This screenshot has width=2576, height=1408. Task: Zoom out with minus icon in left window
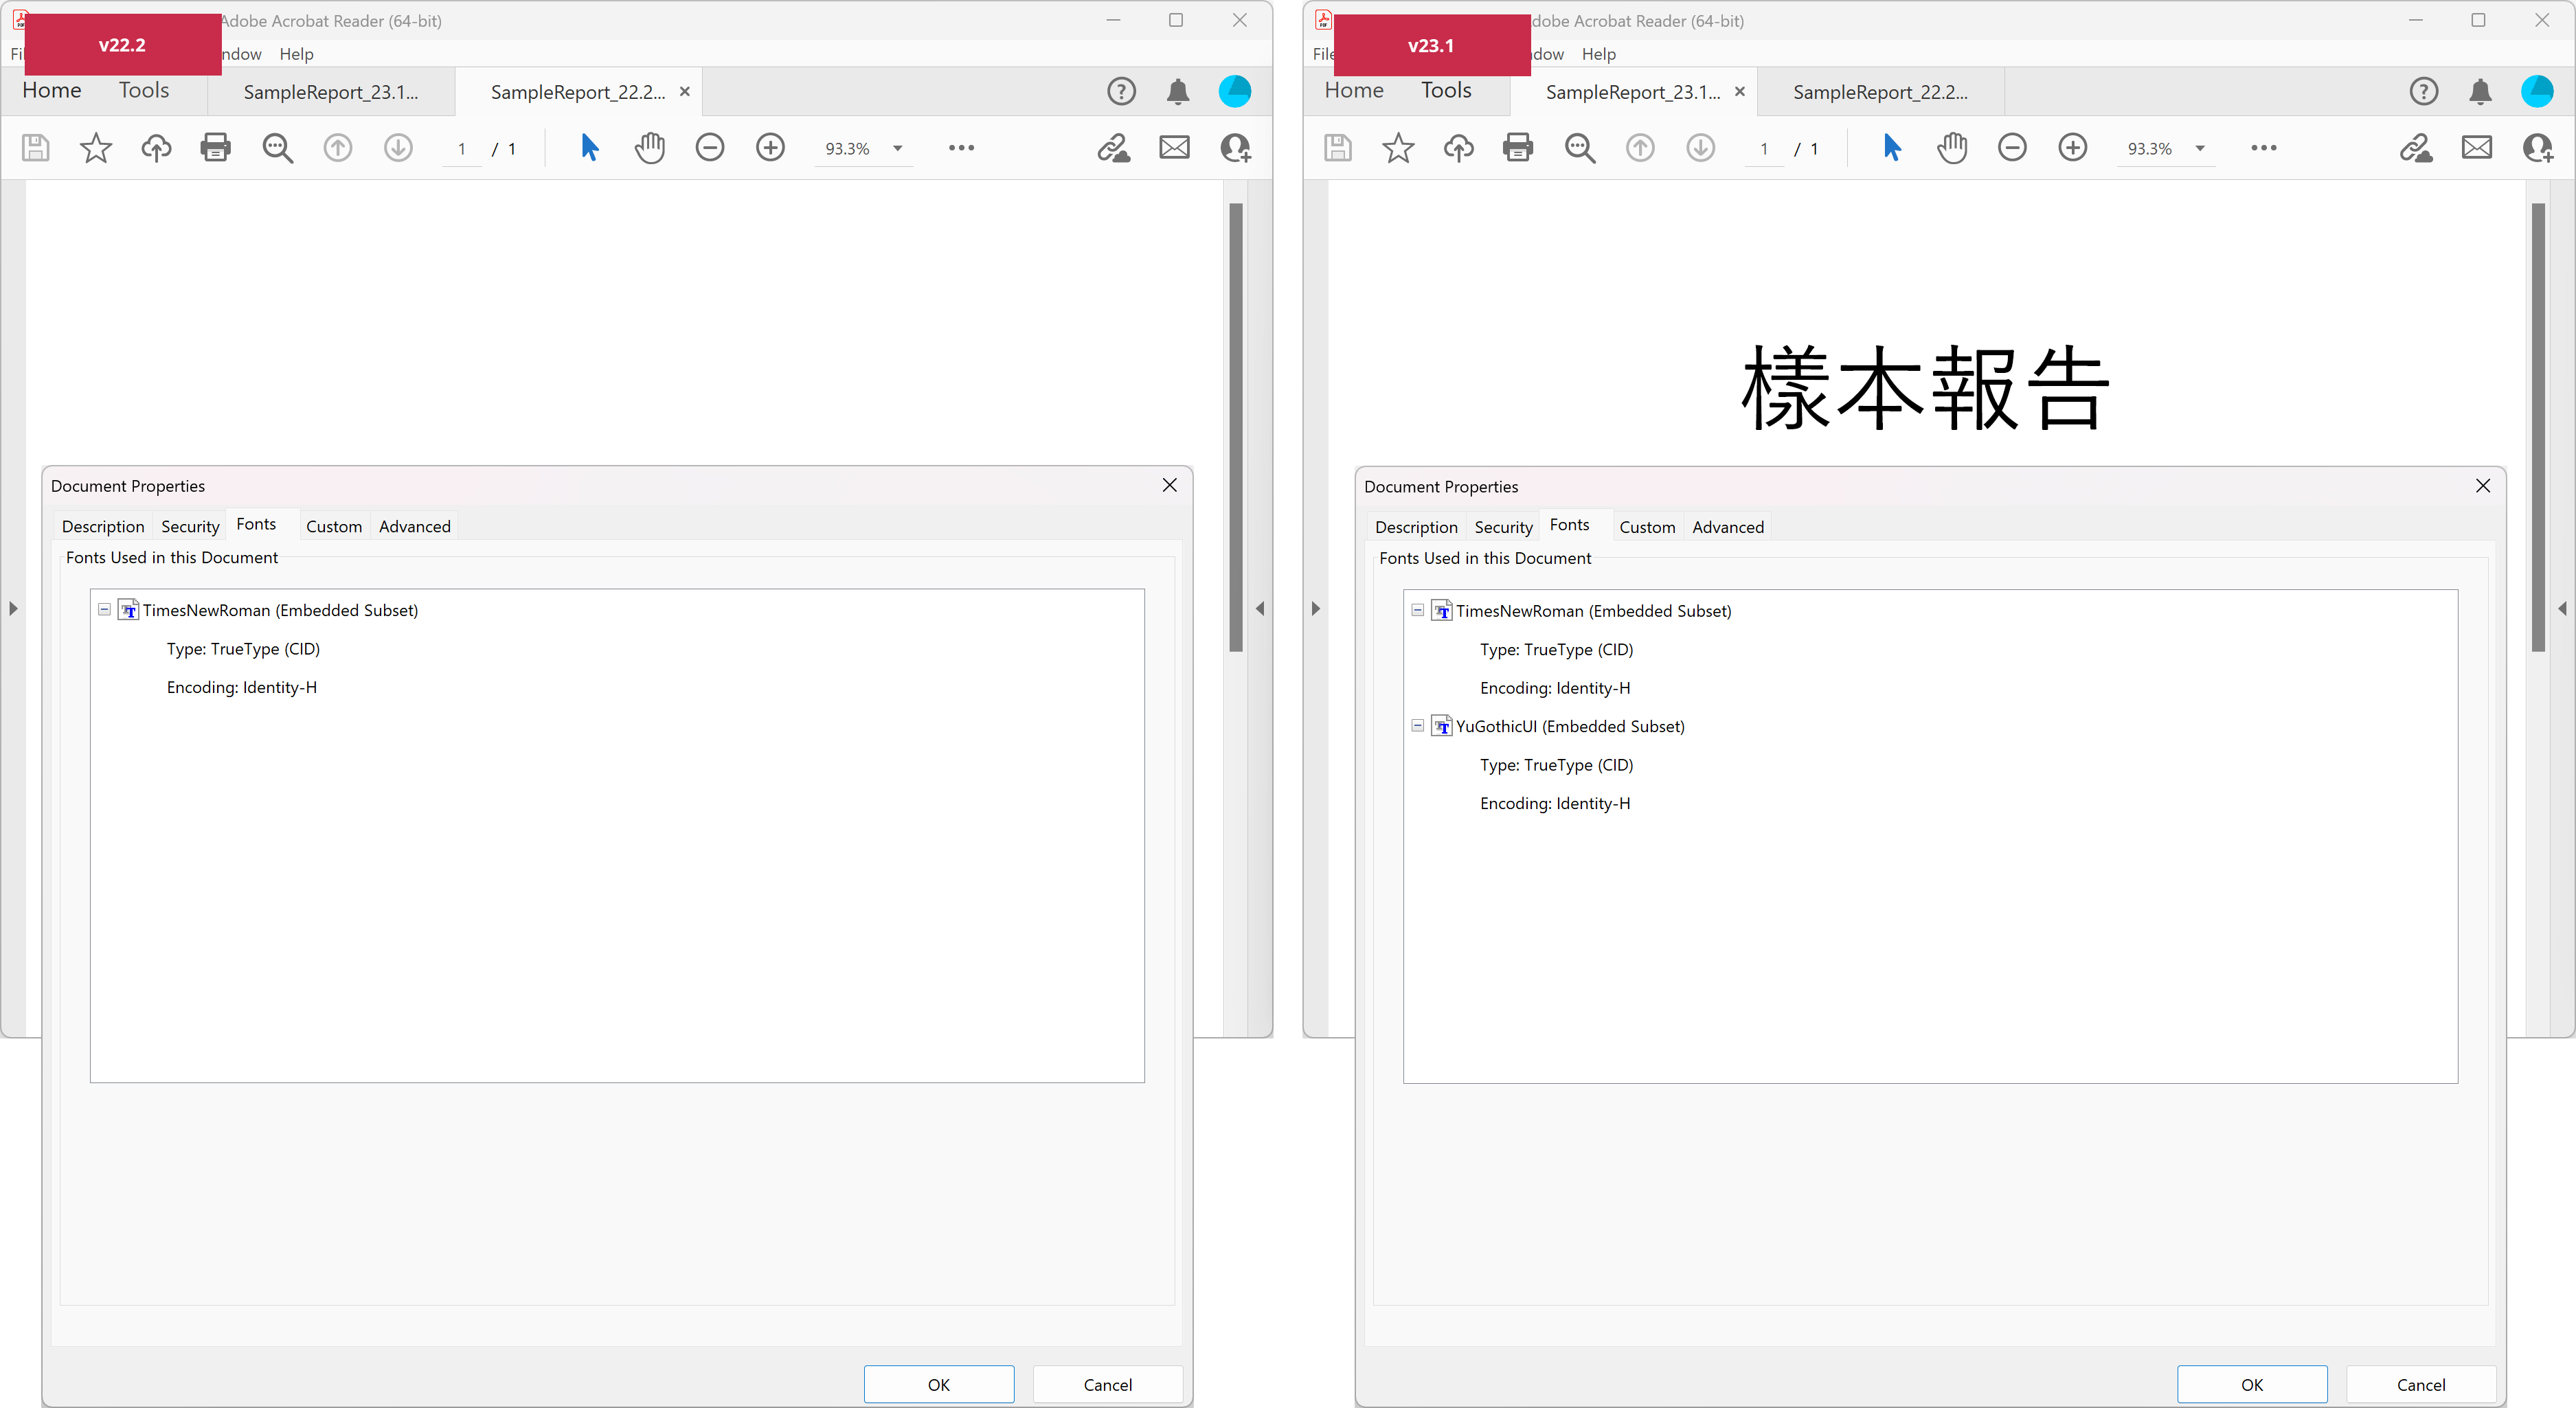pyautogui.click(x=710, y=148)
